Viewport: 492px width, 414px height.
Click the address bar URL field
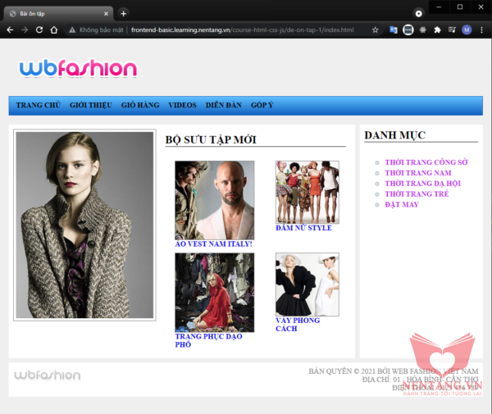246,30
